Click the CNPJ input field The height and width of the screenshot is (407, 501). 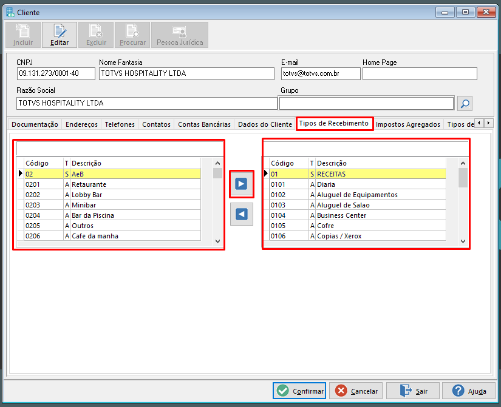[56, 73]
